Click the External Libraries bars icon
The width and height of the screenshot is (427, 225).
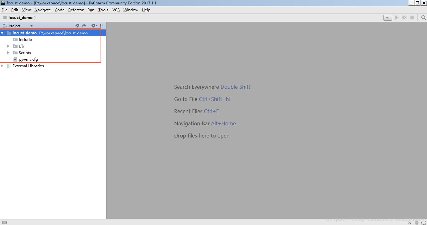pyautogui.click(x=9, y=66)
